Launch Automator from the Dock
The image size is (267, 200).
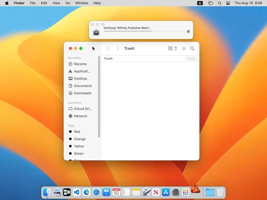tap(146, 192)
